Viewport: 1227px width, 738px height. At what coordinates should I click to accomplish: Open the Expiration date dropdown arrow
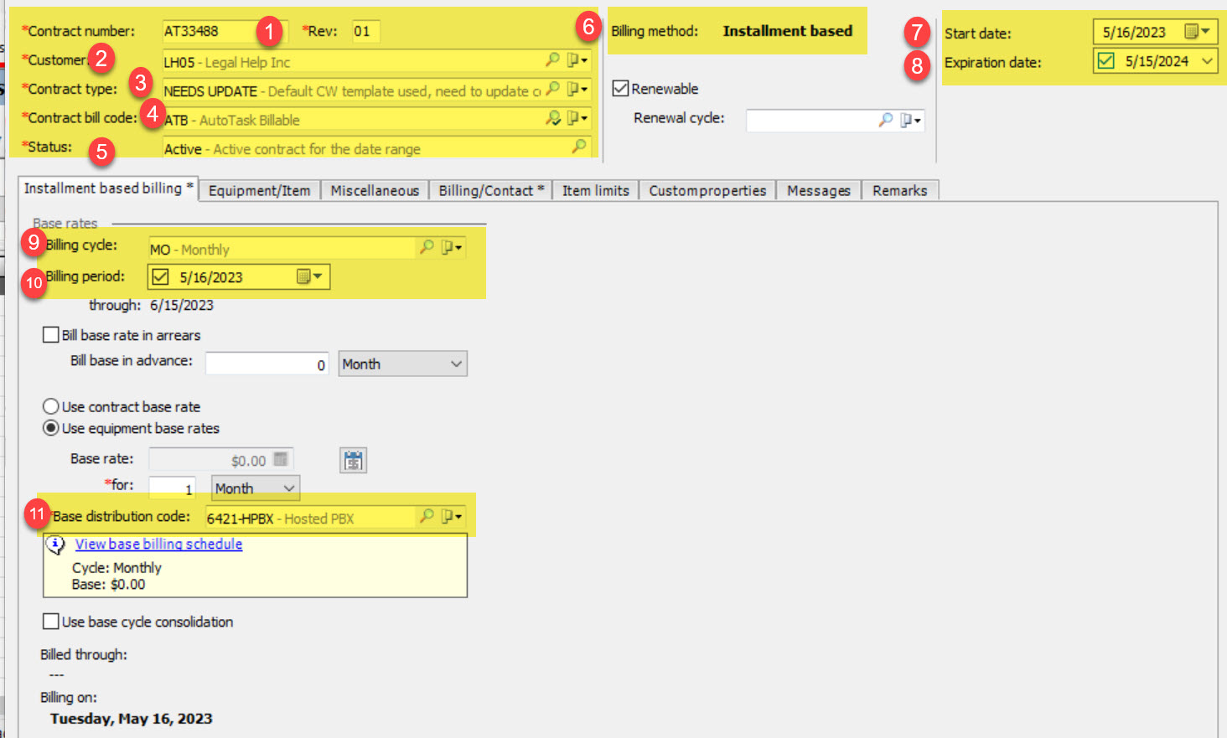point(1207,61)
